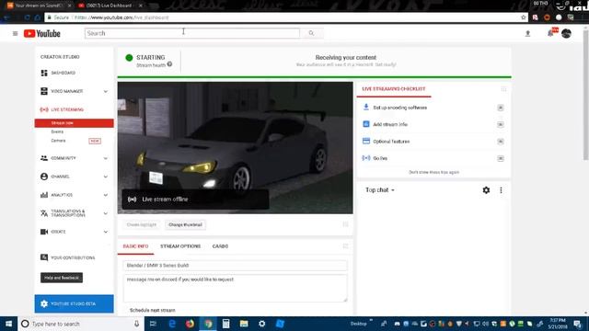
Task: Expand the Channel section chevron
Action: point(106,177)
